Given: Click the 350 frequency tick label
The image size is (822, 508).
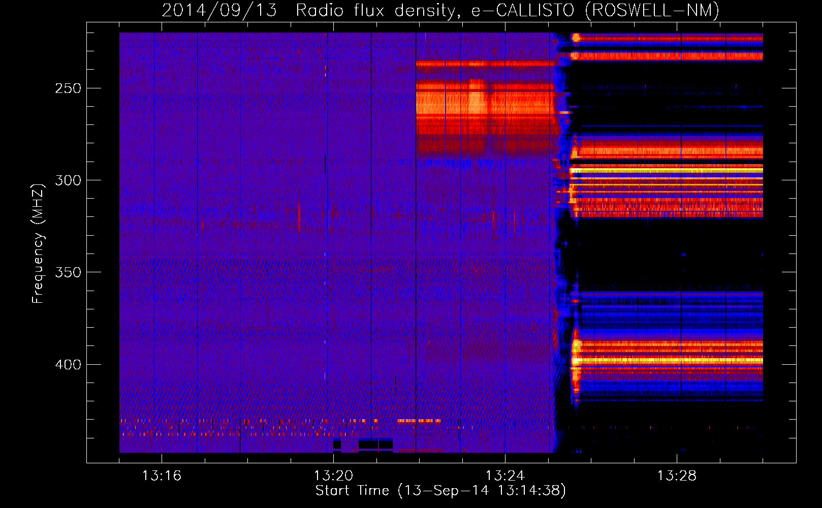Looking at the screenshot, I should 68,272.
